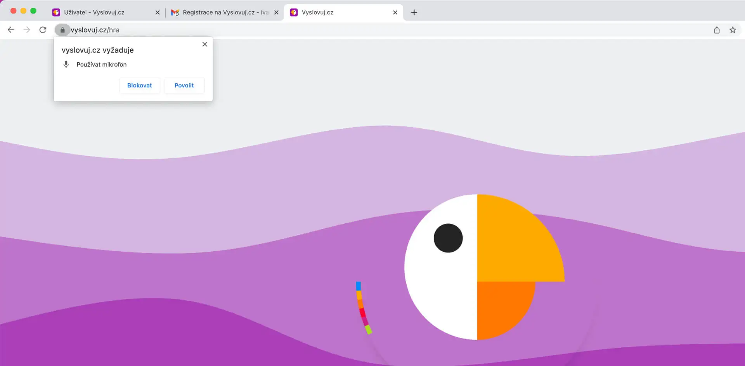Close the active Vyslovuj.cz tab

pos(395,12)
